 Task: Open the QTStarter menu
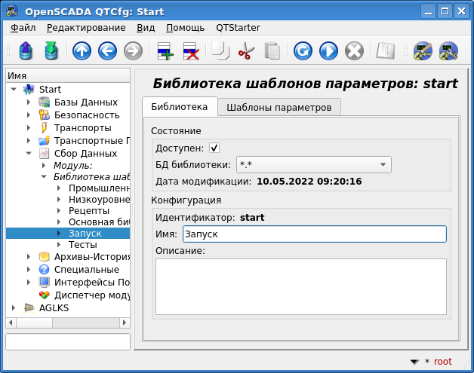tap(238, 28)
